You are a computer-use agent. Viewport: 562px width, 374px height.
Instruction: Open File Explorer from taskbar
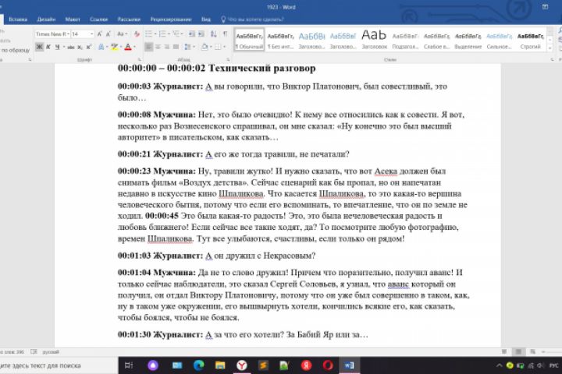coord(220,365)
